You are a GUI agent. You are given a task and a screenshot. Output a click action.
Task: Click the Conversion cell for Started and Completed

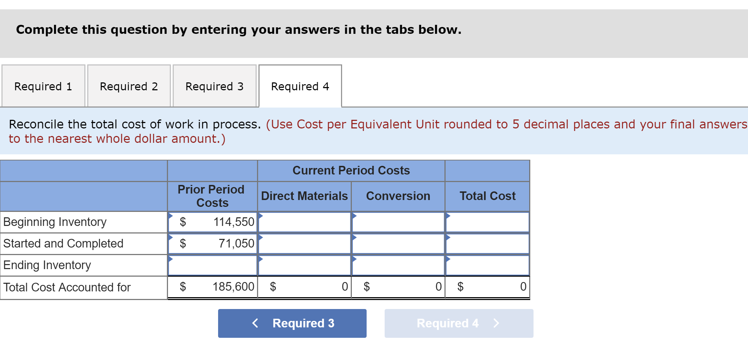pos(398,244)
